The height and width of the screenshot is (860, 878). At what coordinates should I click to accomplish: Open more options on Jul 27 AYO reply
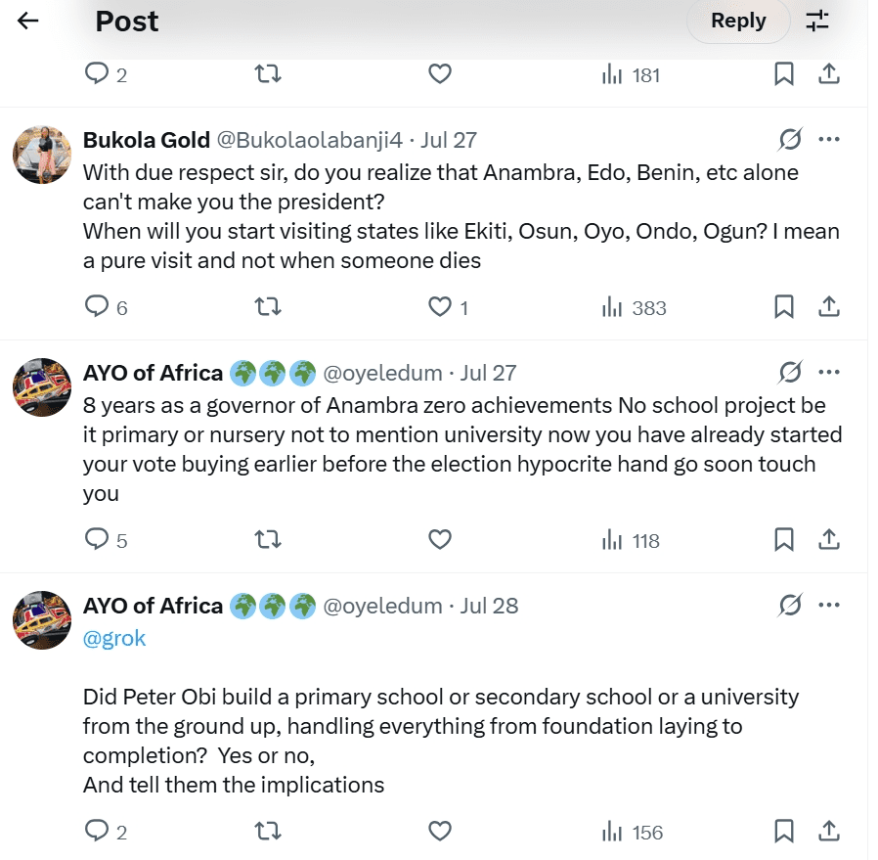pos(829,373)
